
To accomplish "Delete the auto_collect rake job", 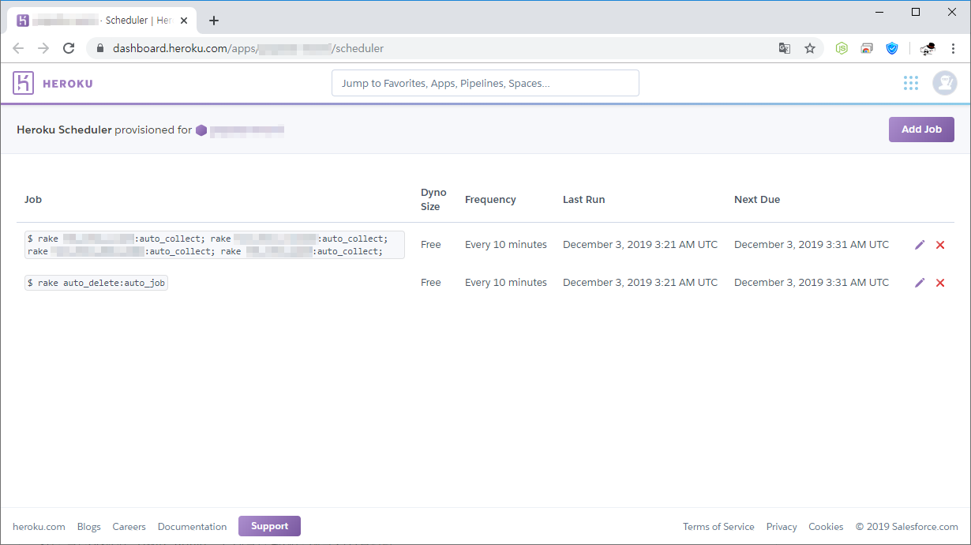I will point(940,245).
